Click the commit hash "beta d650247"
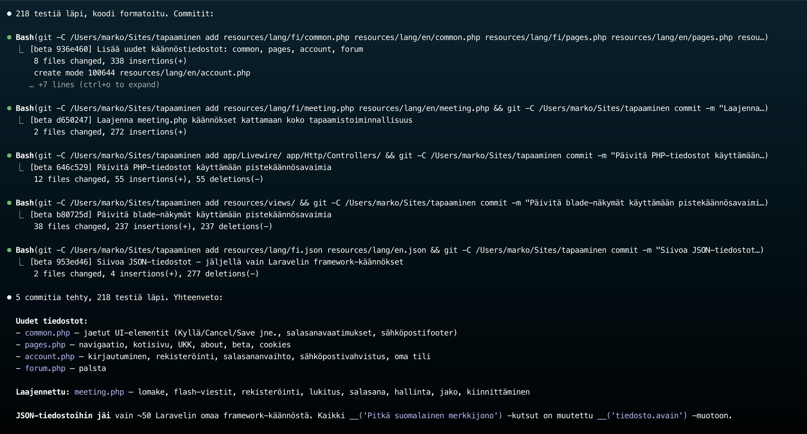This screenshot has height=434, width=807. click(x=61, y=120)
